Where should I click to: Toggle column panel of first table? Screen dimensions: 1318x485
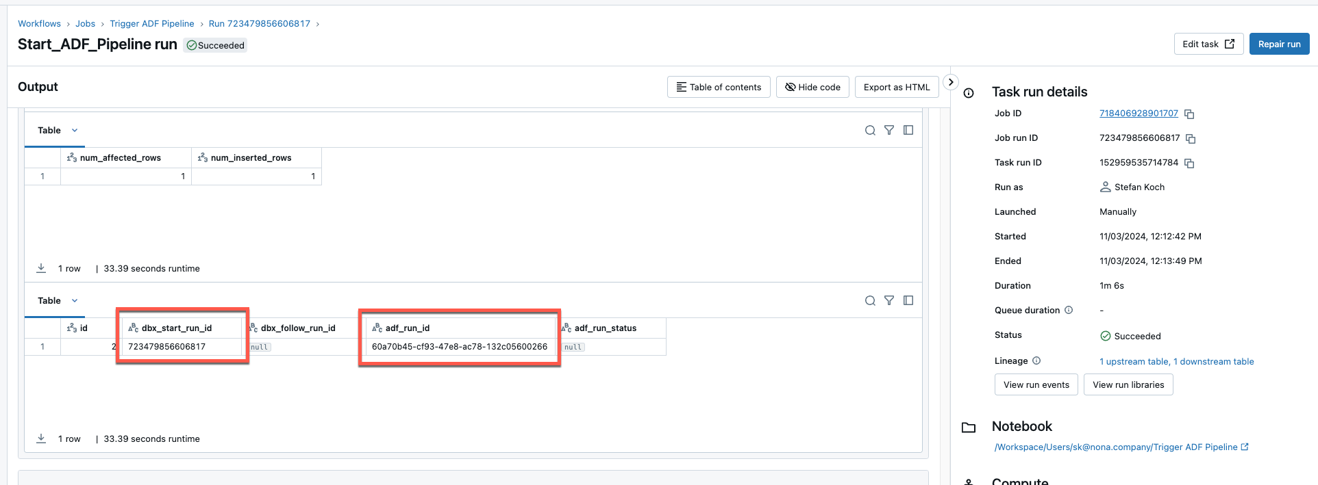pyautogui.click(x=908, y=130)
